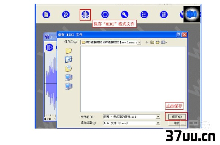Image resolution: width=220 pixels, height=145 pixels.
Task: Click the play button in background W window
Action: pyautogui.click(x=49, y=47)
